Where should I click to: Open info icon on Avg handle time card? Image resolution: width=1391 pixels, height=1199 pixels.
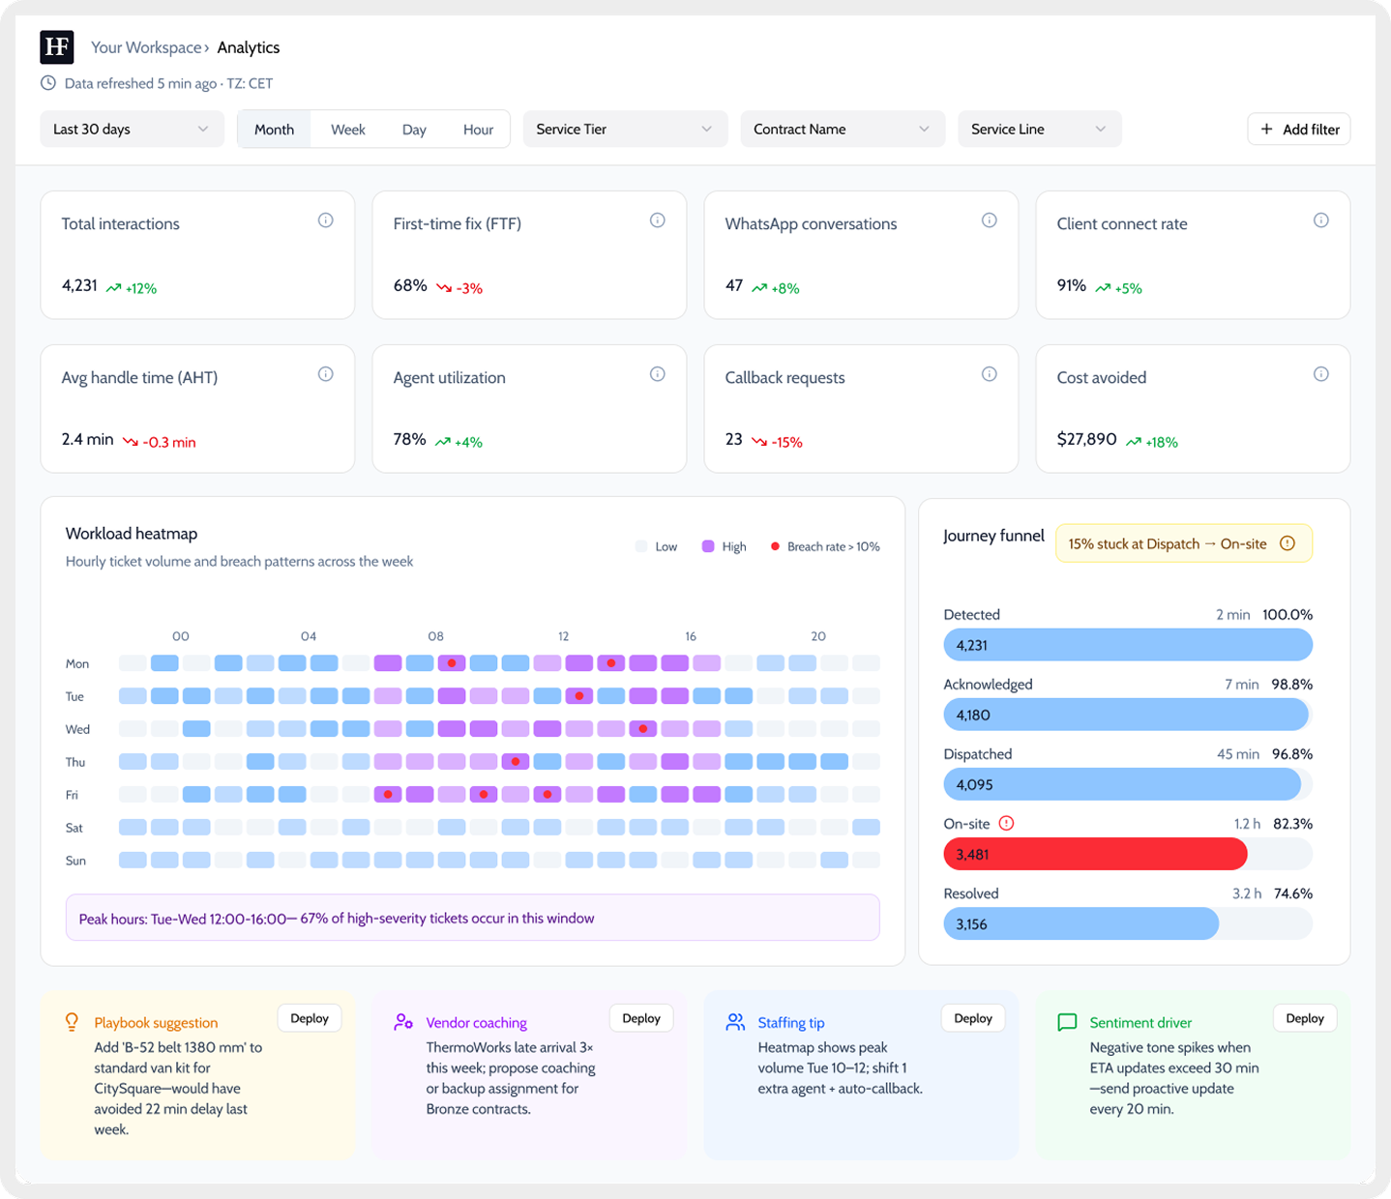[x=326, y=374]
